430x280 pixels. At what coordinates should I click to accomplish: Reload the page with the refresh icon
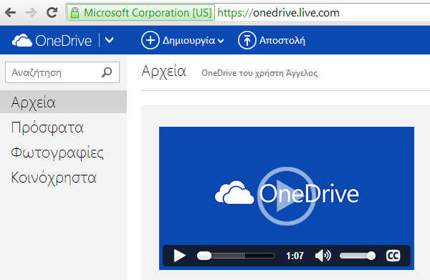(52, 12)
